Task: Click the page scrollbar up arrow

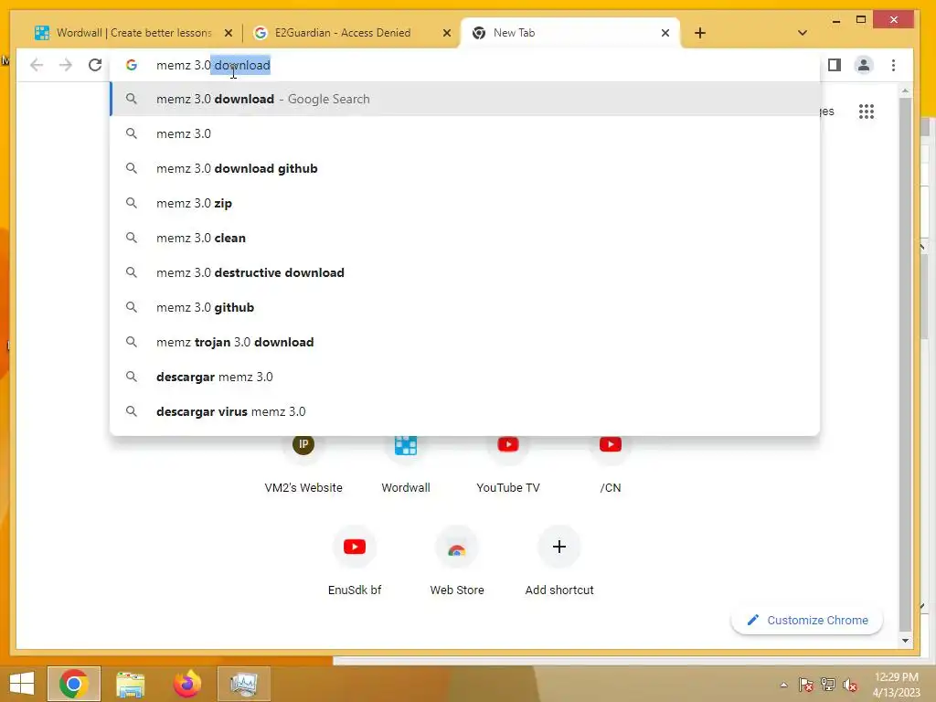Action: (x=905, y=91)
